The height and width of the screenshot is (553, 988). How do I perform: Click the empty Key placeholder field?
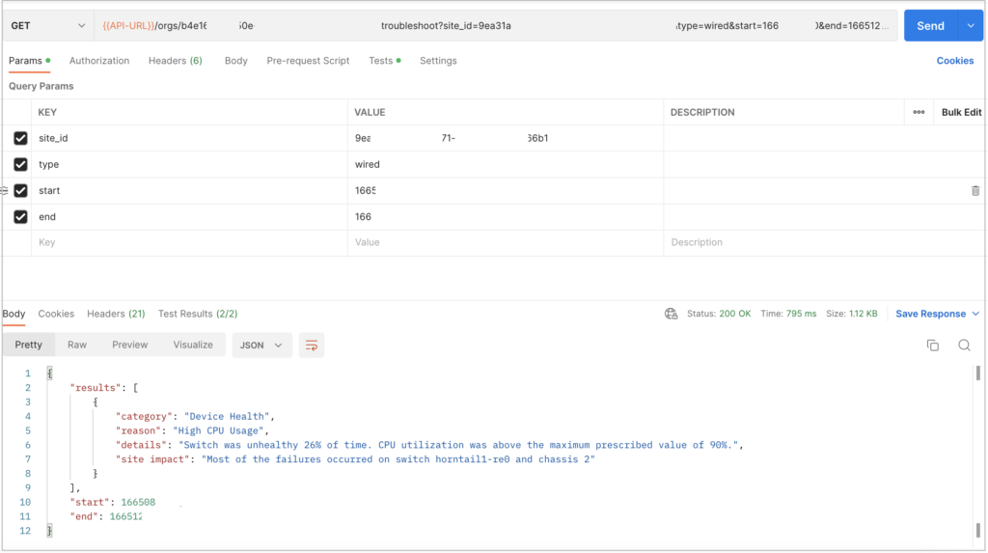(x=189, y=243)
